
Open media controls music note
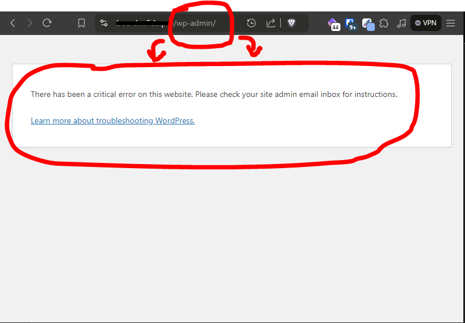[x=401, y=23]
